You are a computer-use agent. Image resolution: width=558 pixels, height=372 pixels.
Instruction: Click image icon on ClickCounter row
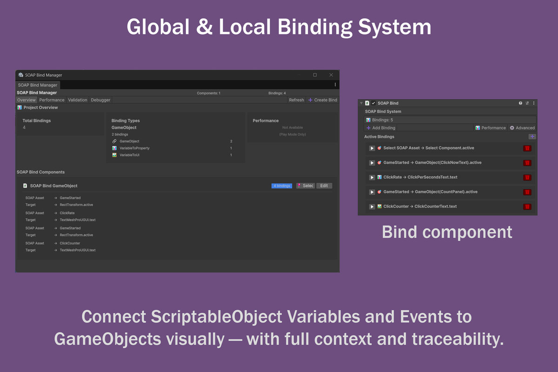[379, 206]
